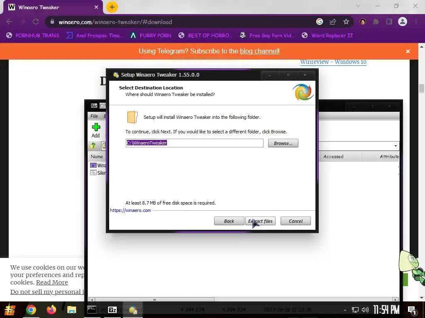The height and width of the screenshot is (318, 425).
Task: Bookmark this page with star icon
Action: point(346,22)
